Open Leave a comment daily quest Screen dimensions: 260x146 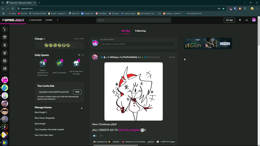click(x=43, y=68)
